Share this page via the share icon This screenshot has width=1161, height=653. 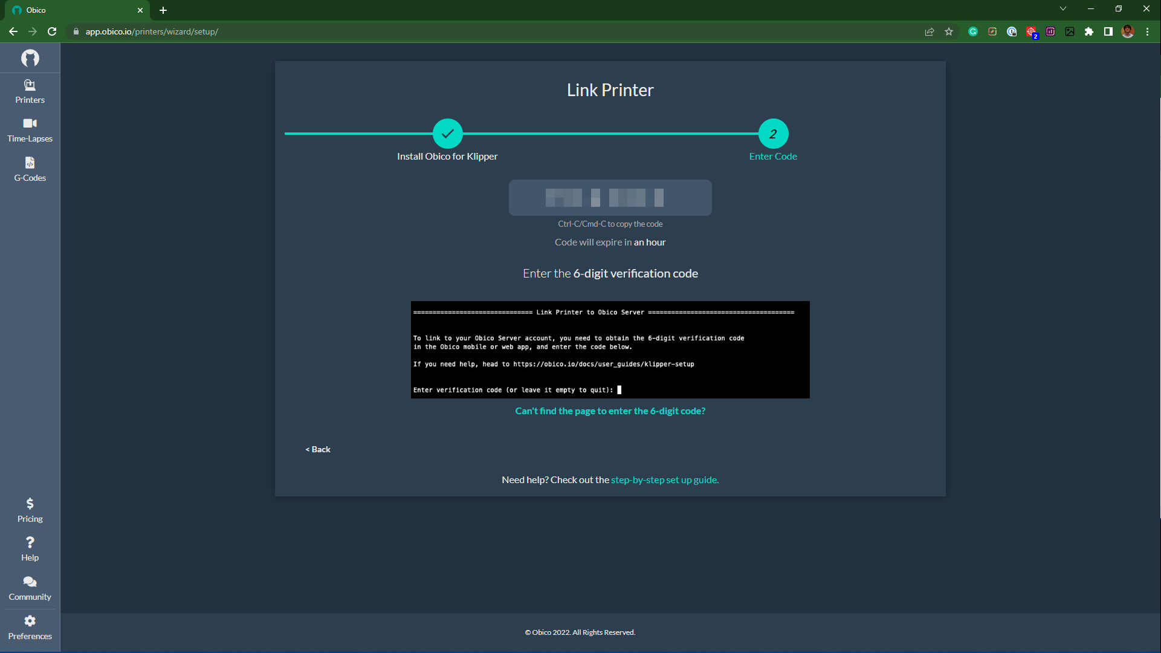930,31
